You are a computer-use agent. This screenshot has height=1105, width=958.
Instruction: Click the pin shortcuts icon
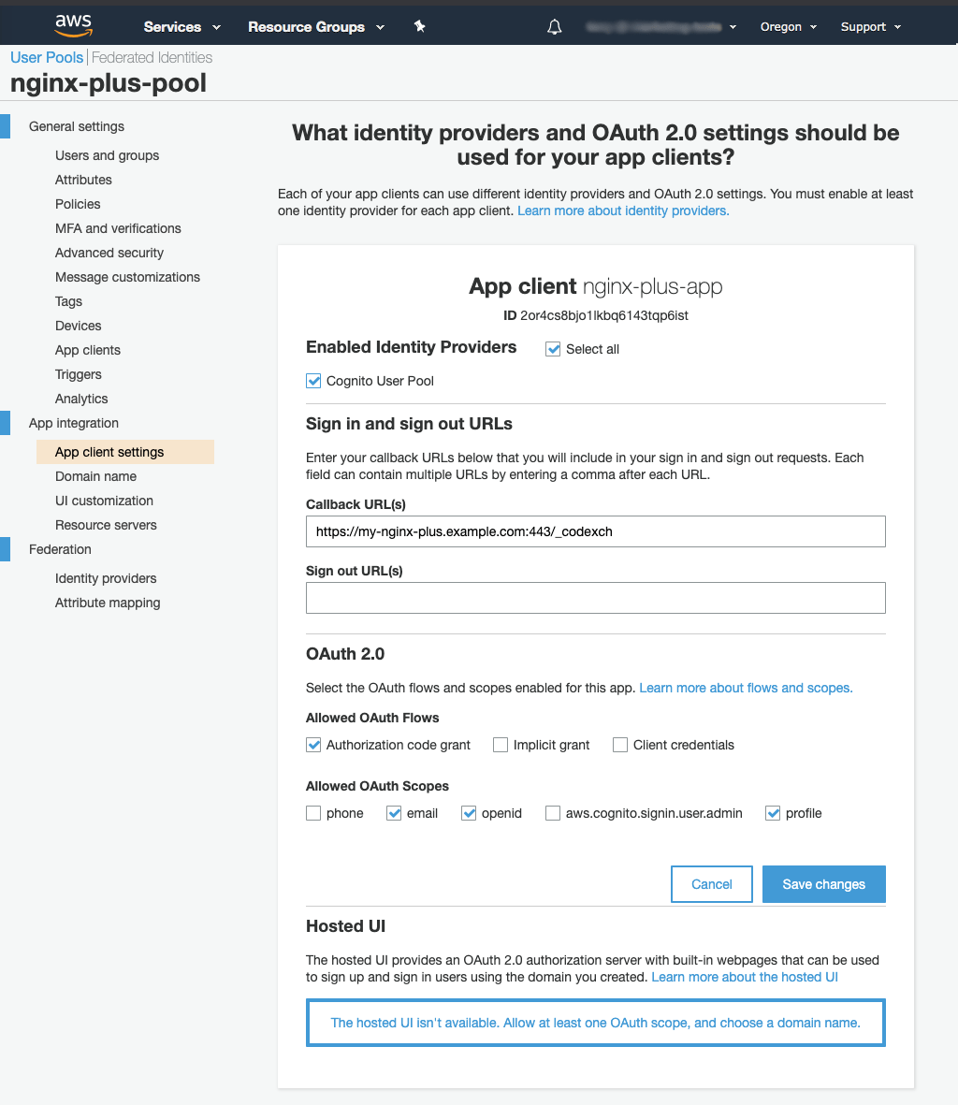(420, 27)
